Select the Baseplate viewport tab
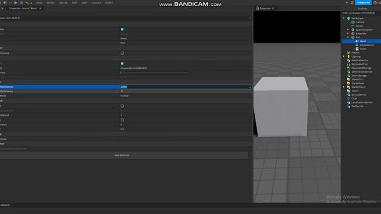Image resolution: width=381 pixels, height=214 pixels. 265,8
